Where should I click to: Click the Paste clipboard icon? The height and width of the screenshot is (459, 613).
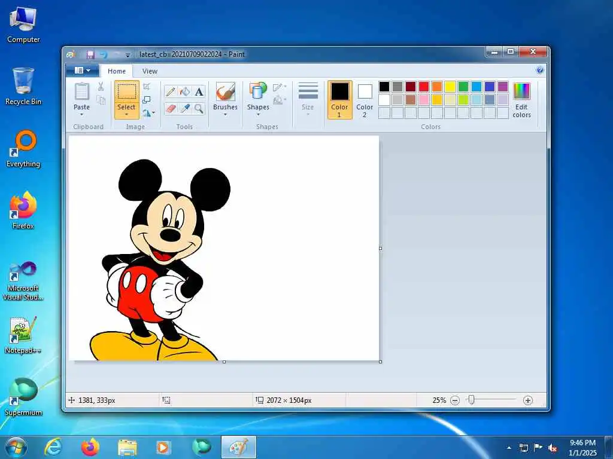click(x=81, y=91)
